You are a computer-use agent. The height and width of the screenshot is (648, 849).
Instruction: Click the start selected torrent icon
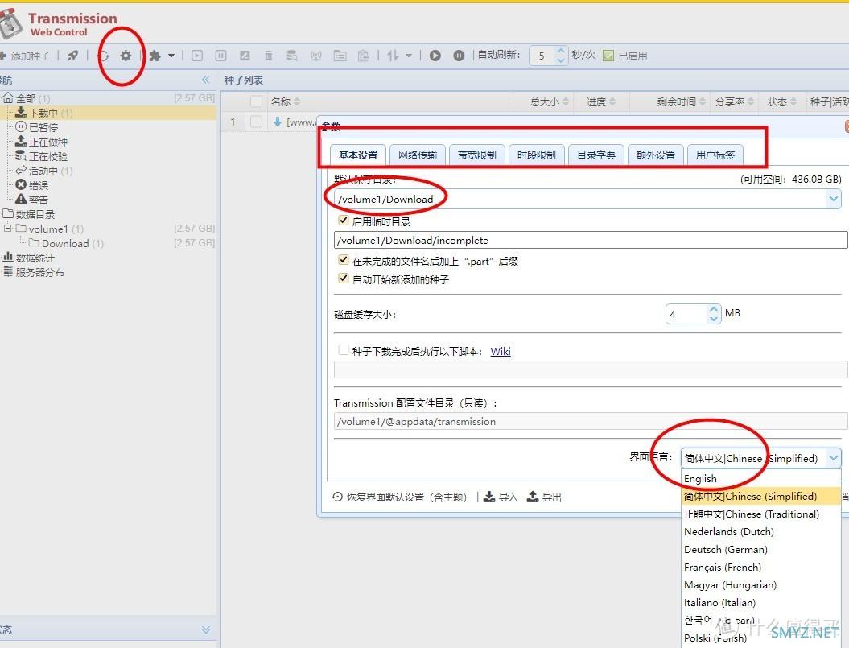[197, 56]
